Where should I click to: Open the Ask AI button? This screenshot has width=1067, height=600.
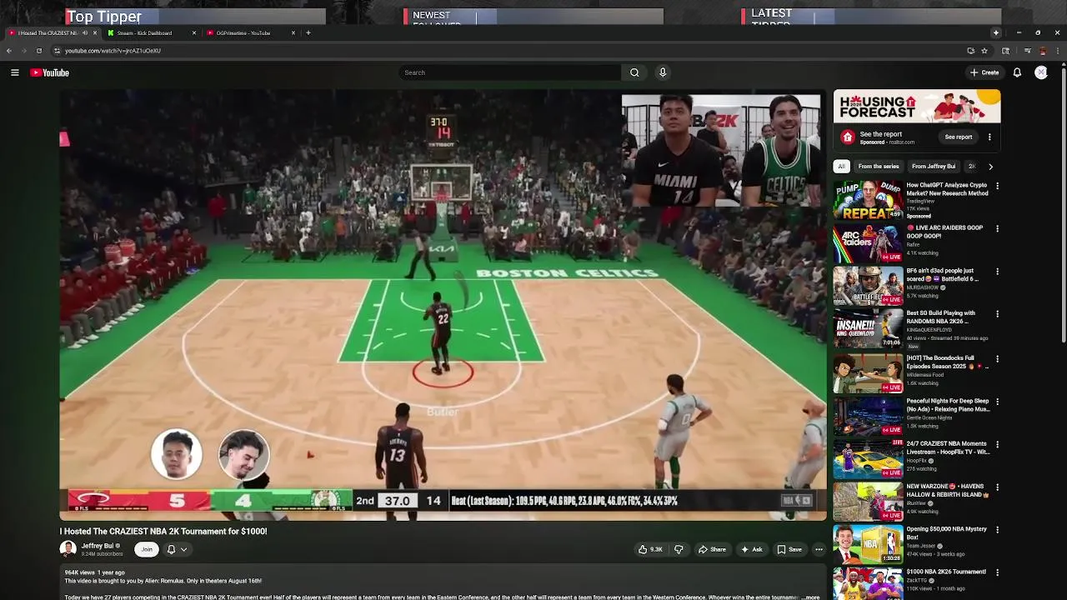pyautogui.click(x=751, y=549)
